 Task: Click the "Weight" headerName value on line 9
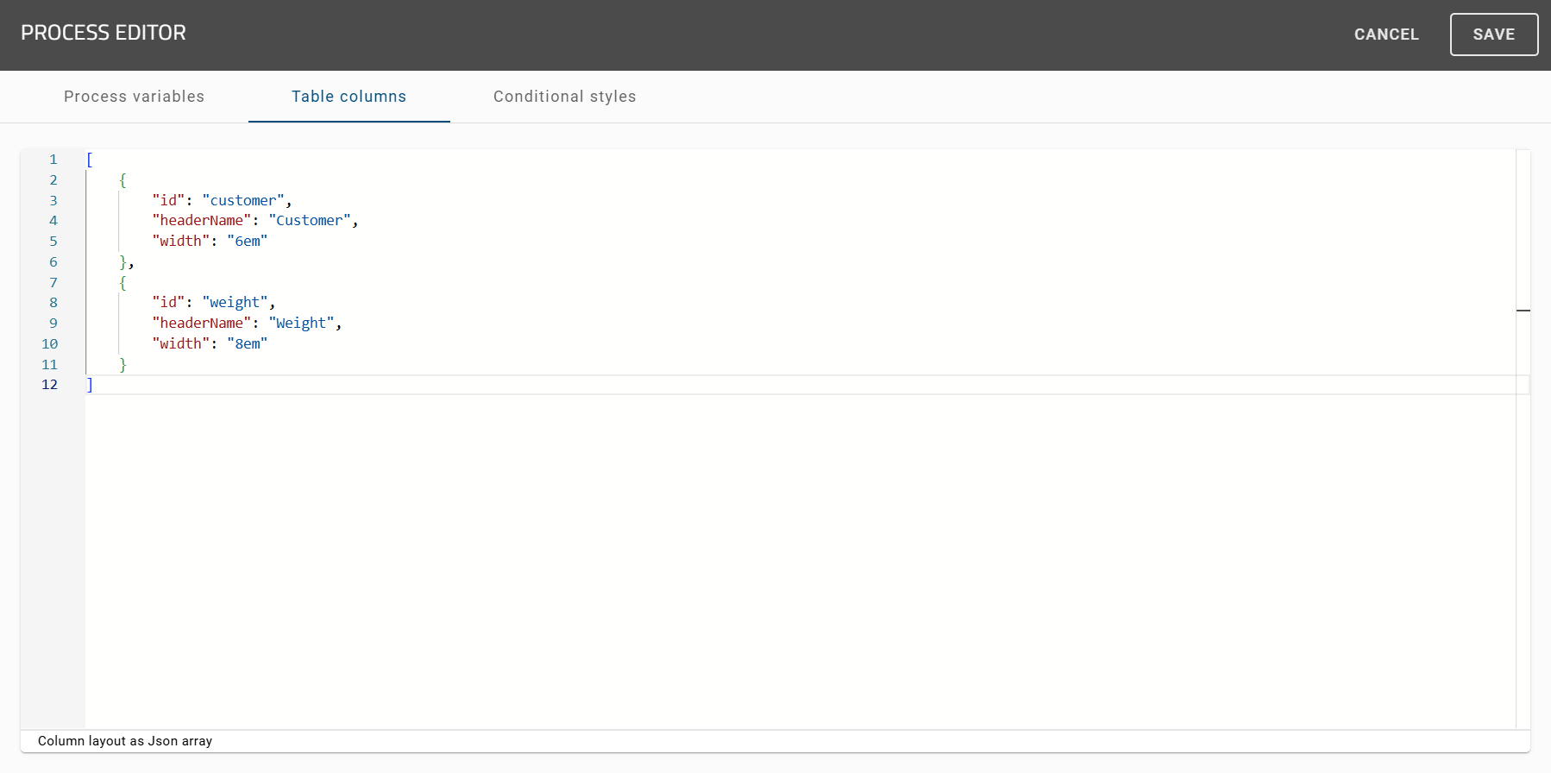[x=301, y=324]
